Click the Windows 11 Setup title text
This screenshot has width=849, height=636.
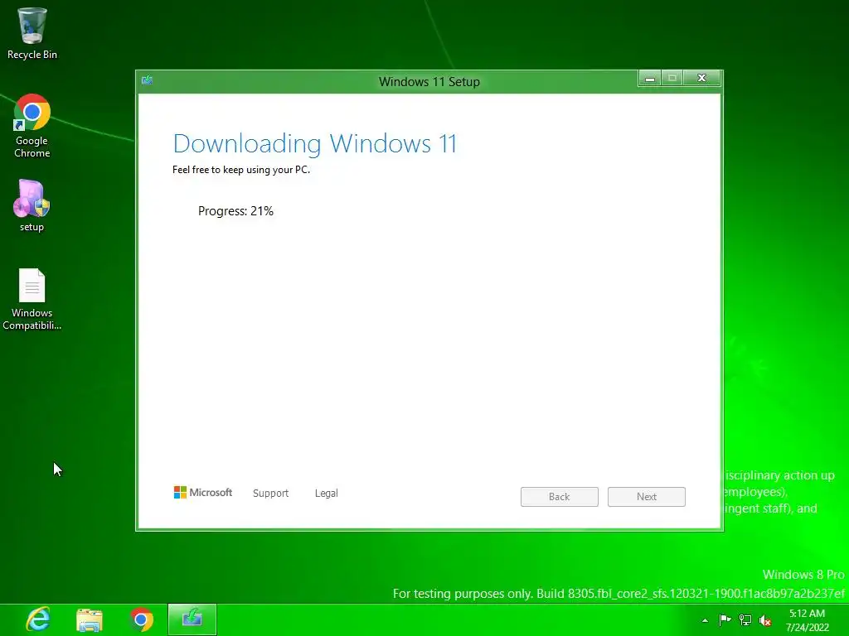[x=429, y=82]
